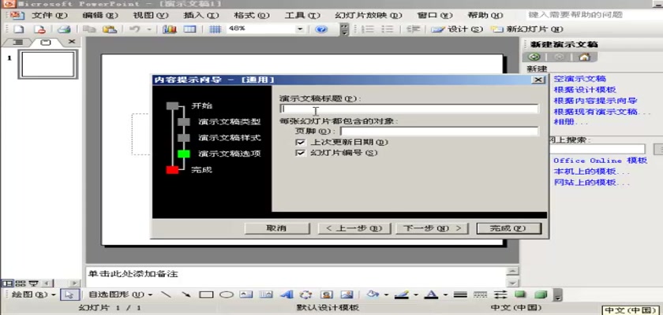Click the Insert Picture icon

pos(346,295)
